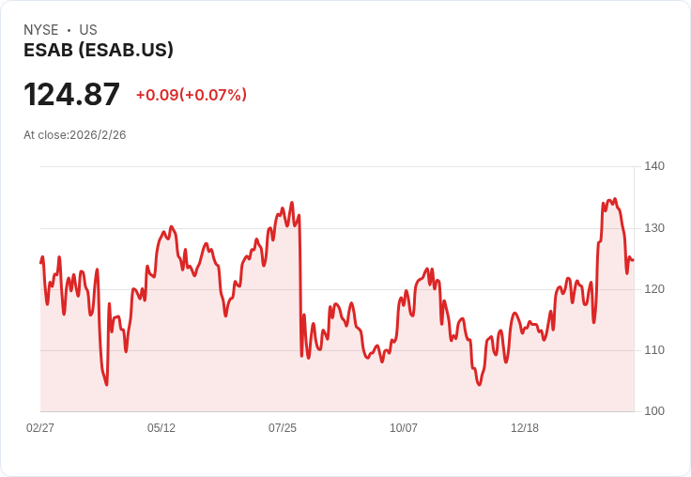This screenshot has width=691, height=477.
Task: Click the NYSE exchange label
Action: coord(41,30)
